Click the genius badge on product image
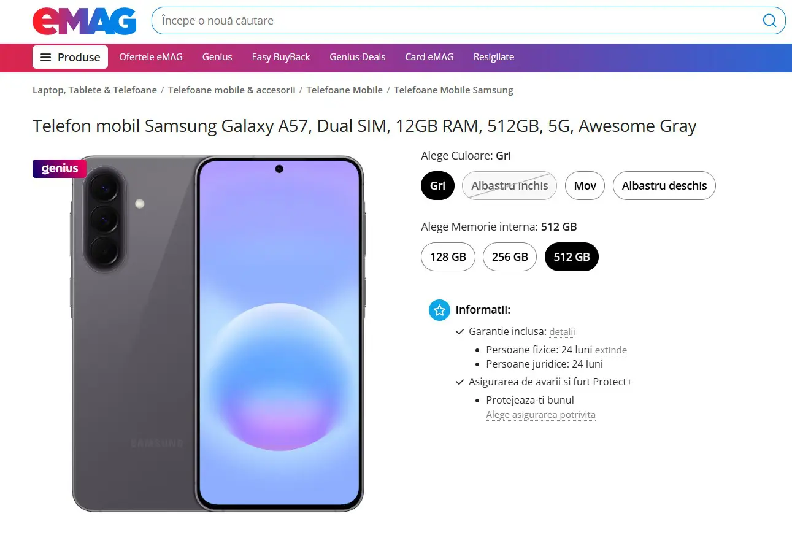The width and height of the screenshot is (792, 535). point(60,169)
